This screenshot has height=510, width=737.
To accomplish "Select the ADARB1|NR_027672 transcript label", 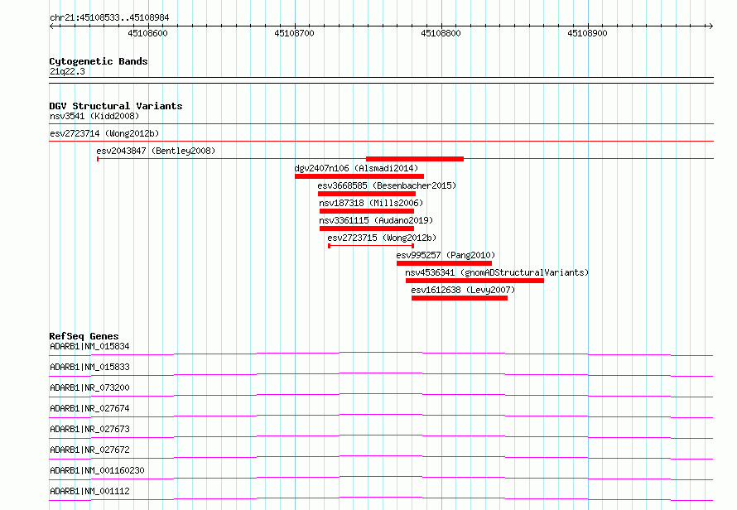I will (x=89, y=450).
